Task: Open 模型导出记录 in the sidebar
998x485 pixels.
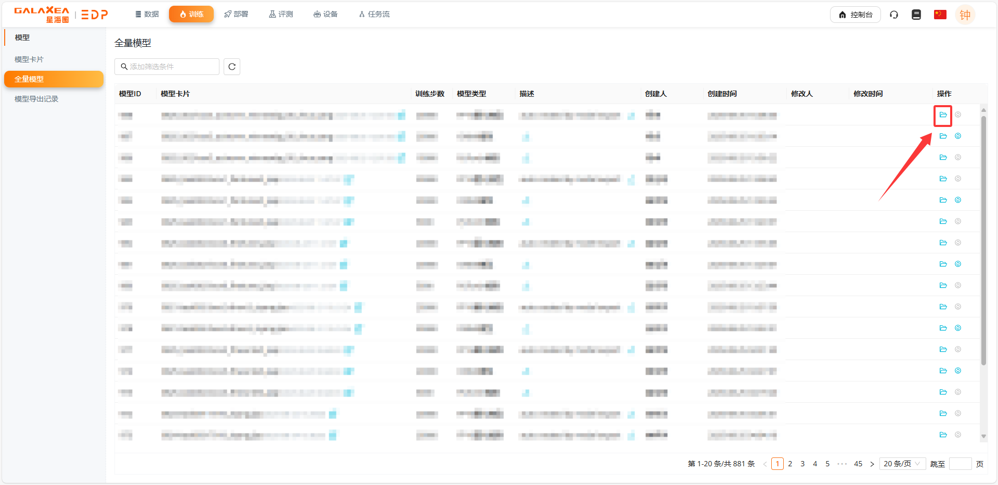Action: click(36, 99)
